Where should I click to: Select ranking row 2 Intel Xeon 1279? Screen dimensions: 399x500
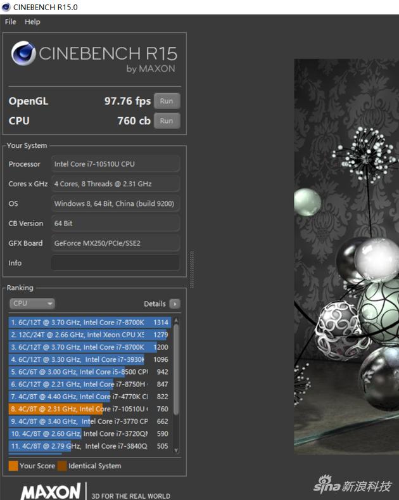coord(90,335)
